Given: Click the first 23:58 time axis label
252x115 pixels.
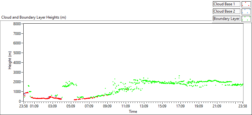Looking at the screenshot, I should coord(24,106).
